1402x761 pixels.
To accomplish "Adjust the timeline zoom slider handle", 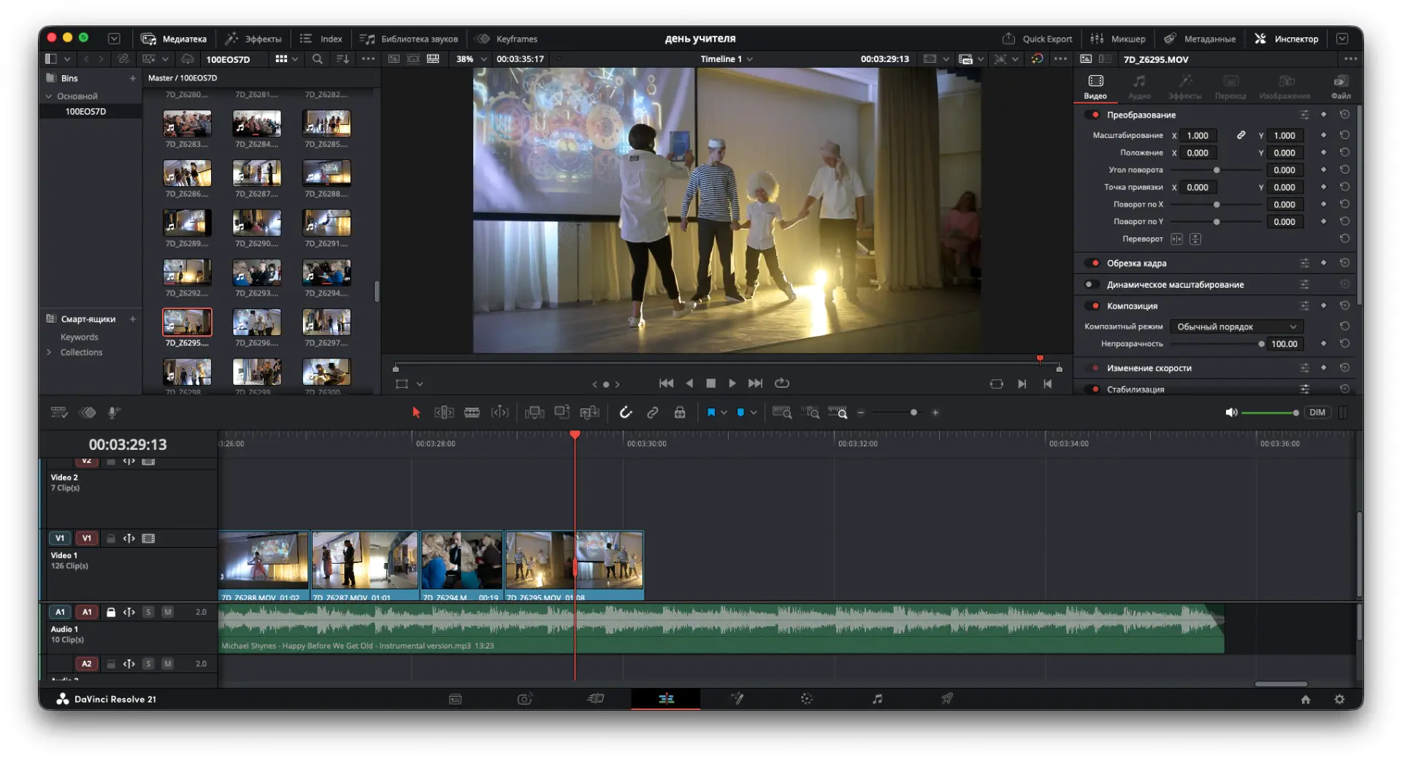I will [913, 413].
